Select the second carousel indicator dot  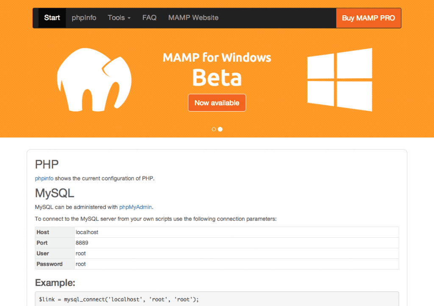[220, 129]
